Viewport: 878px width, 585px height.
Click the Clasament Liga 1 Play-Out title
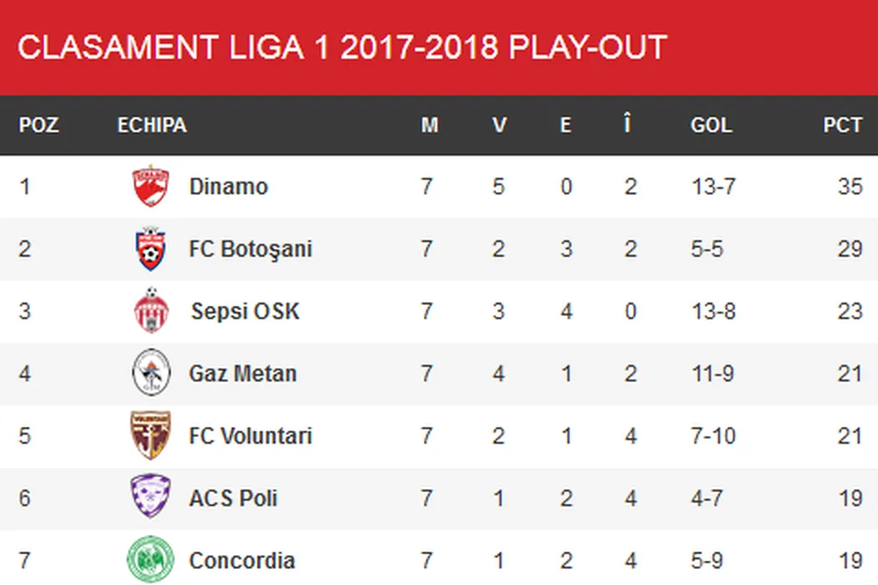342,48
